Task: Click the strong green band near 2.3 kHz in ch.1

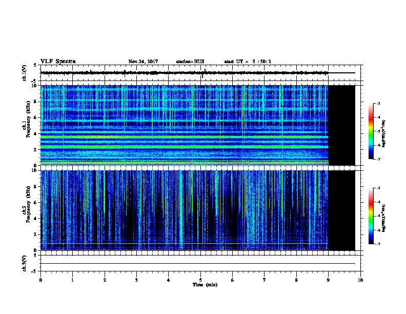Action: [x=185, y=147]
